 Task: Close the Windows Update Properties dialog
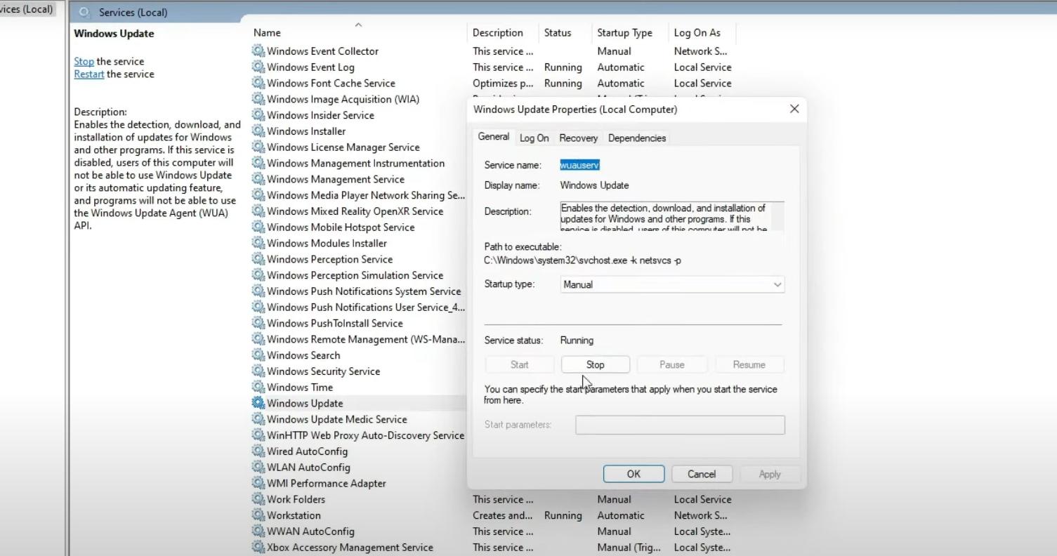click(794, 109)
